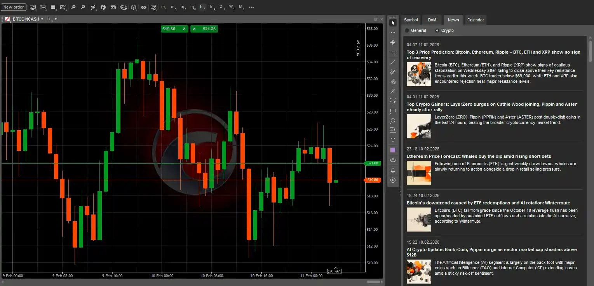This screenshot has height=286, width=594.
Task: Toggle the eye visibility icon on the toolbar
Action: (x=143, y=7)
